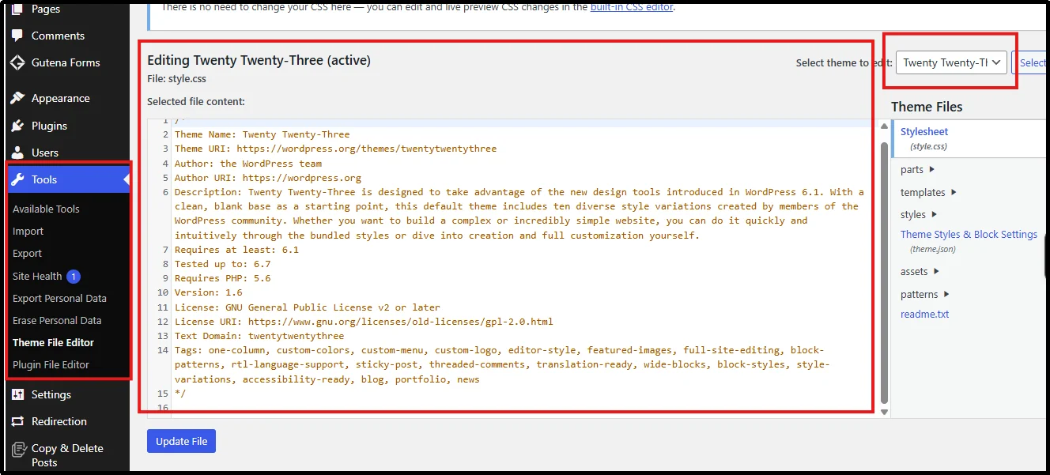Open Gutena Forms in sidebar
This screenshot has height=475, width=1050.
[65, 62]
